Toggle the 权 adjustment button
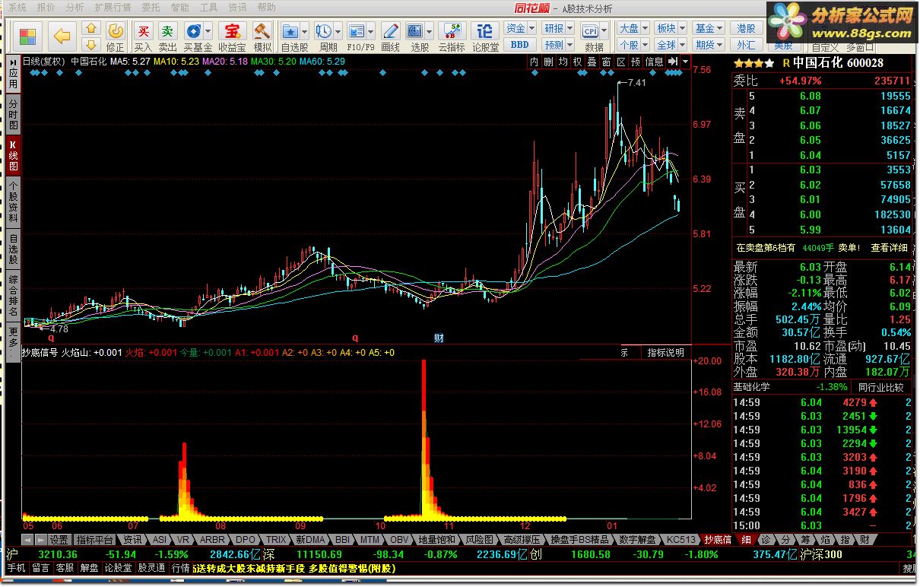Screen dimensions: 920x587 577,62
